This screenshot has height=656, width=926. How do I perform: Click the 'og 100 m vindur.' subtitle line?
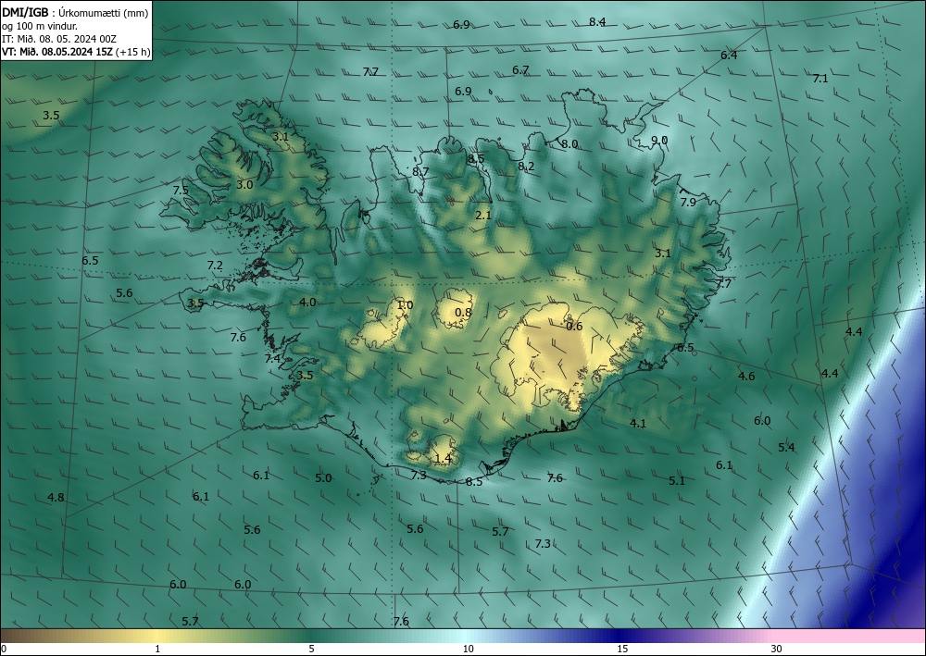[x=40, y=26]
